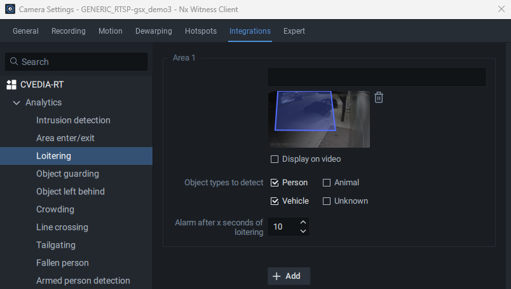Click the plus icon on Add button
Screen dimensions: 511x289
coord(276,276)
